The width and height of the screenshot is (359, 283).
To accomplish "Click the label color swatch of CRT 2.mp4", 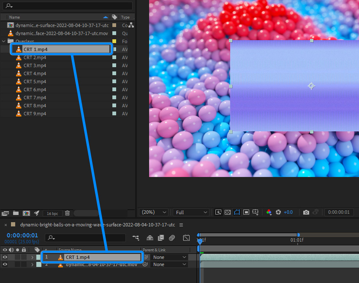I will (x=114, y=57).
